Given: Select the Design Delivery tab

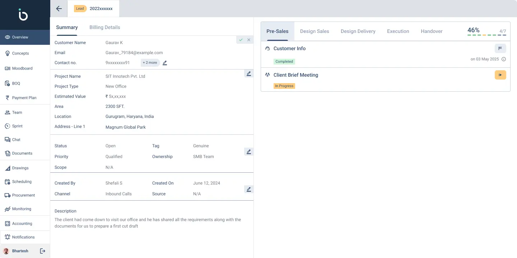Looking at the screenshot, I should (x=358, y=31).
